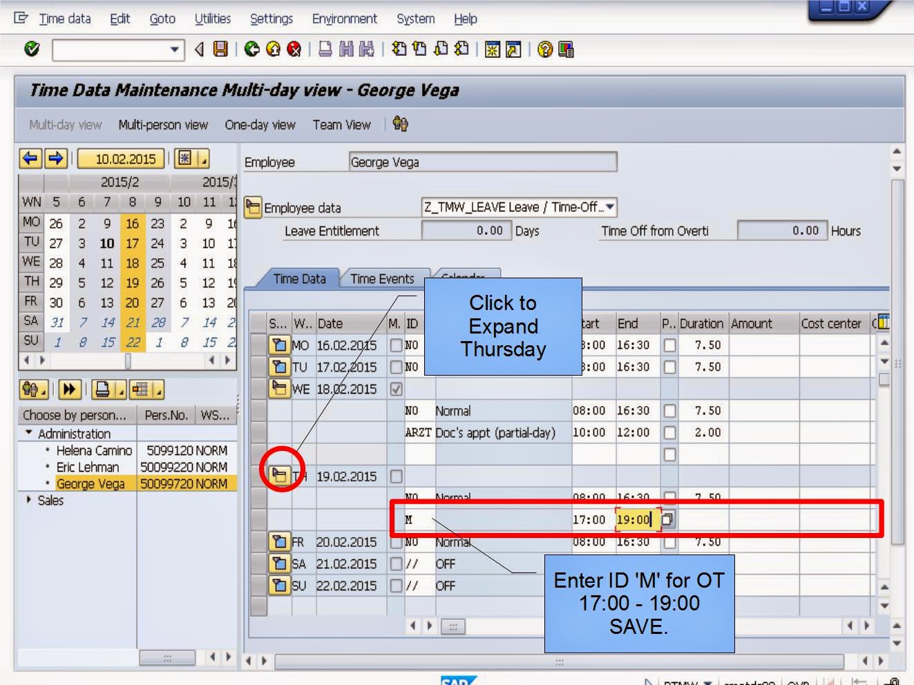
Task: Click the Enter checkmark icon
Action: tap(32, 48)
